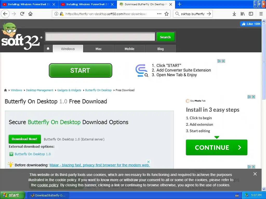Open a new tab with the plus icon
Viewport: 266px width, 199px height.
(179, 4)
